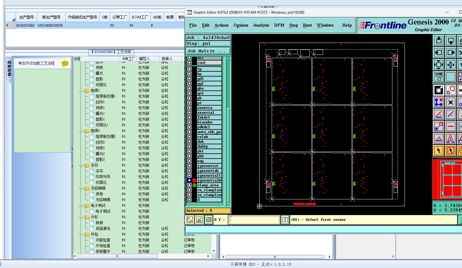The height and width of the screenshot is (268, 462).
Task: Open the DFM menu
Action: click(x=279, y=25)
